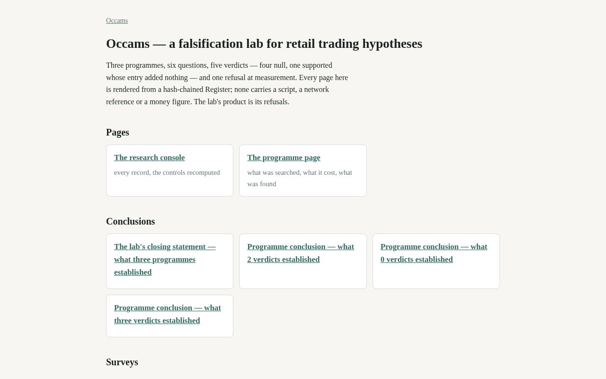
Task: Click the Pages section heading
Action: coord(117,132)
